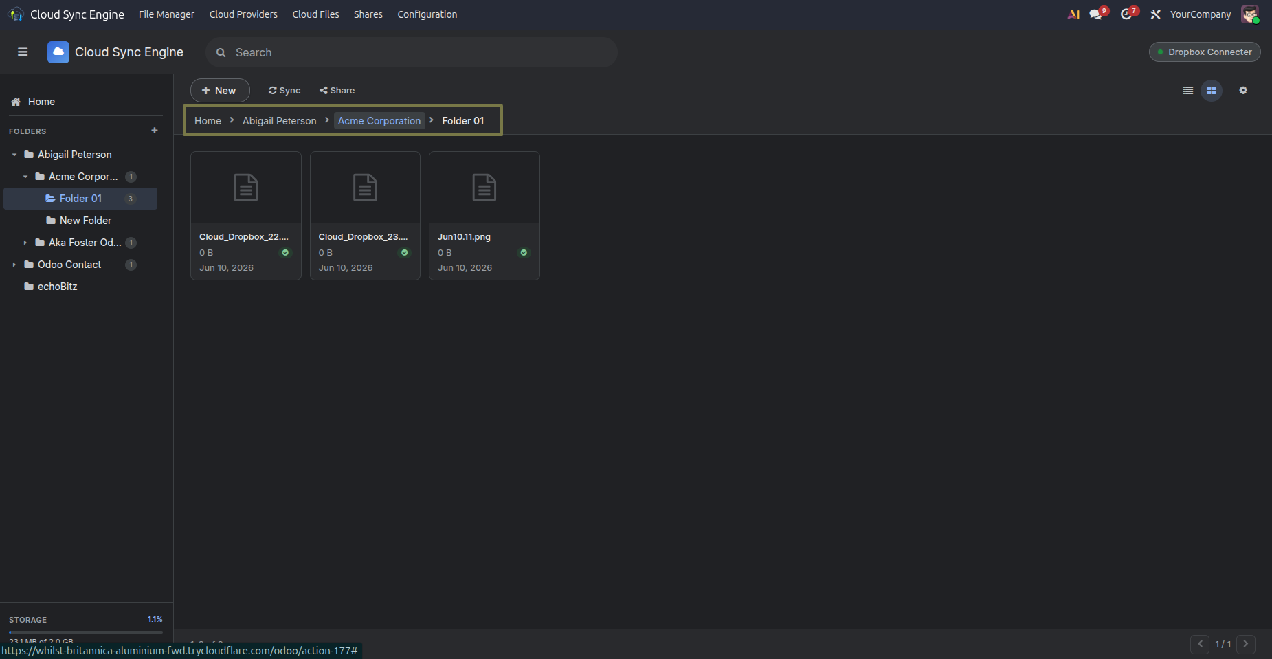
Task: Collapse the Acme Corporation tree node
Action: coord(25,177)
